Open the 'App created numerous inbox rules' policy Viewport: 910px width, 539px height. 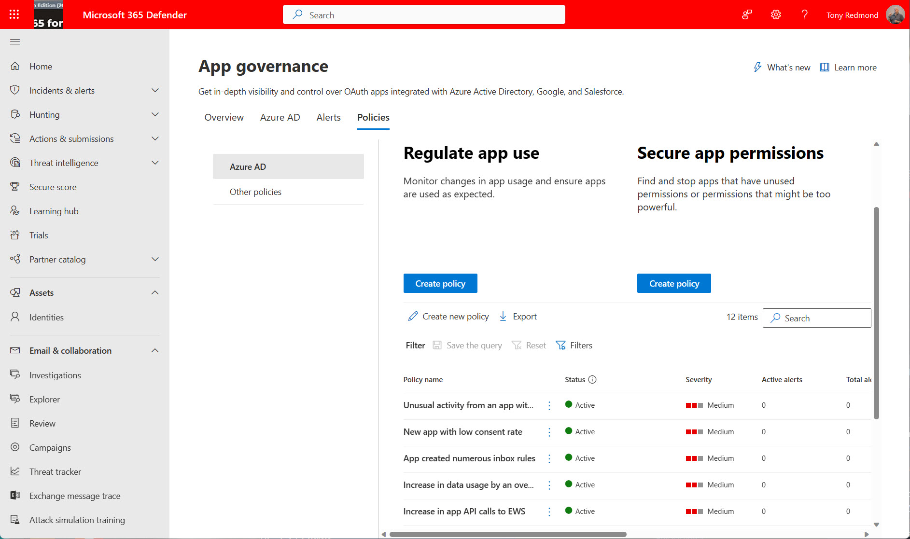tap(469, 458)
